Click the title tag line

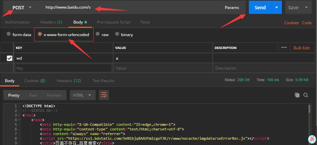point(77,143)
